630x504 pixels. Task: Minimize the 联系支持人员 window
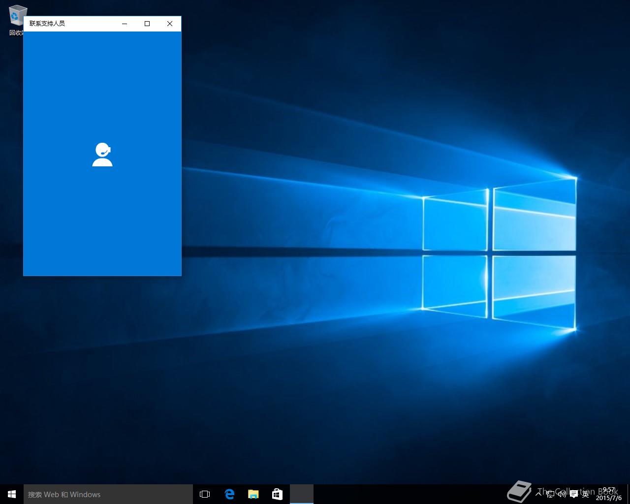click(x=125, y=24)
